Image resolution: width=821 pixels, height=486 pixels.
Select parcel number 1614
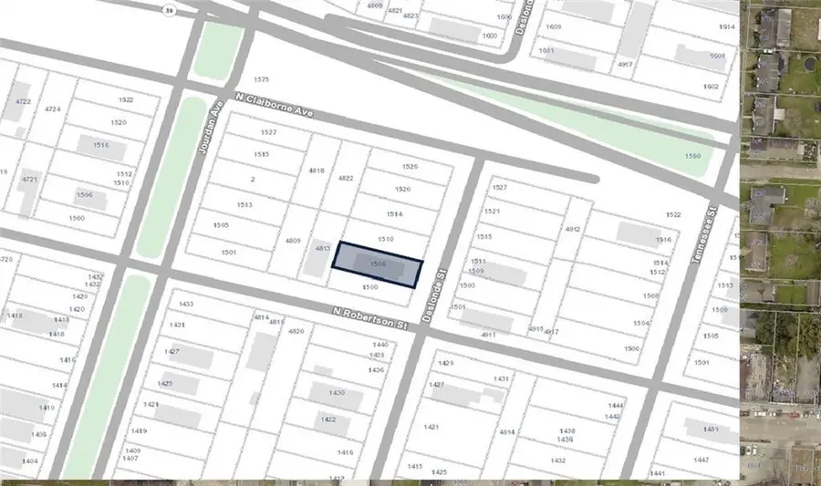pos(727,26)
